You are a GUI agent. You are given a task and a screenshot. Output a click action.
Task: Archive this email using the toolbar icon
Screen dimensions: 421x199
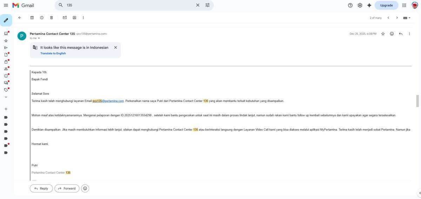tap(32, 18)
